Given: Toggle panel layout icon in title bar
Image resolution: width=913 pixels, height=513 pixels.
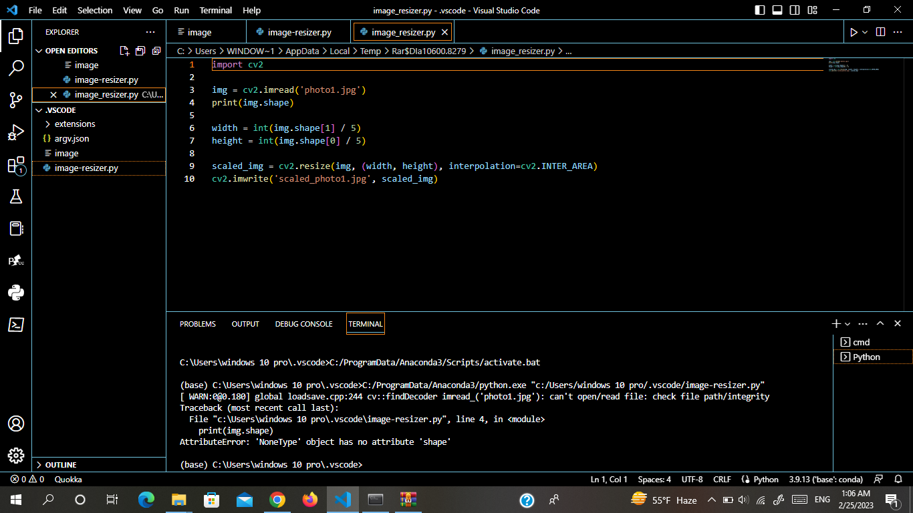Looking at the screenshot, I should (777, 10).
